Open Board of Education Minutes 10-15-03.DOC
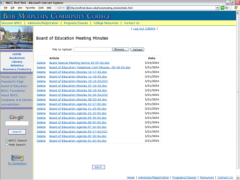The image size is (240, 180). (78, 81)
